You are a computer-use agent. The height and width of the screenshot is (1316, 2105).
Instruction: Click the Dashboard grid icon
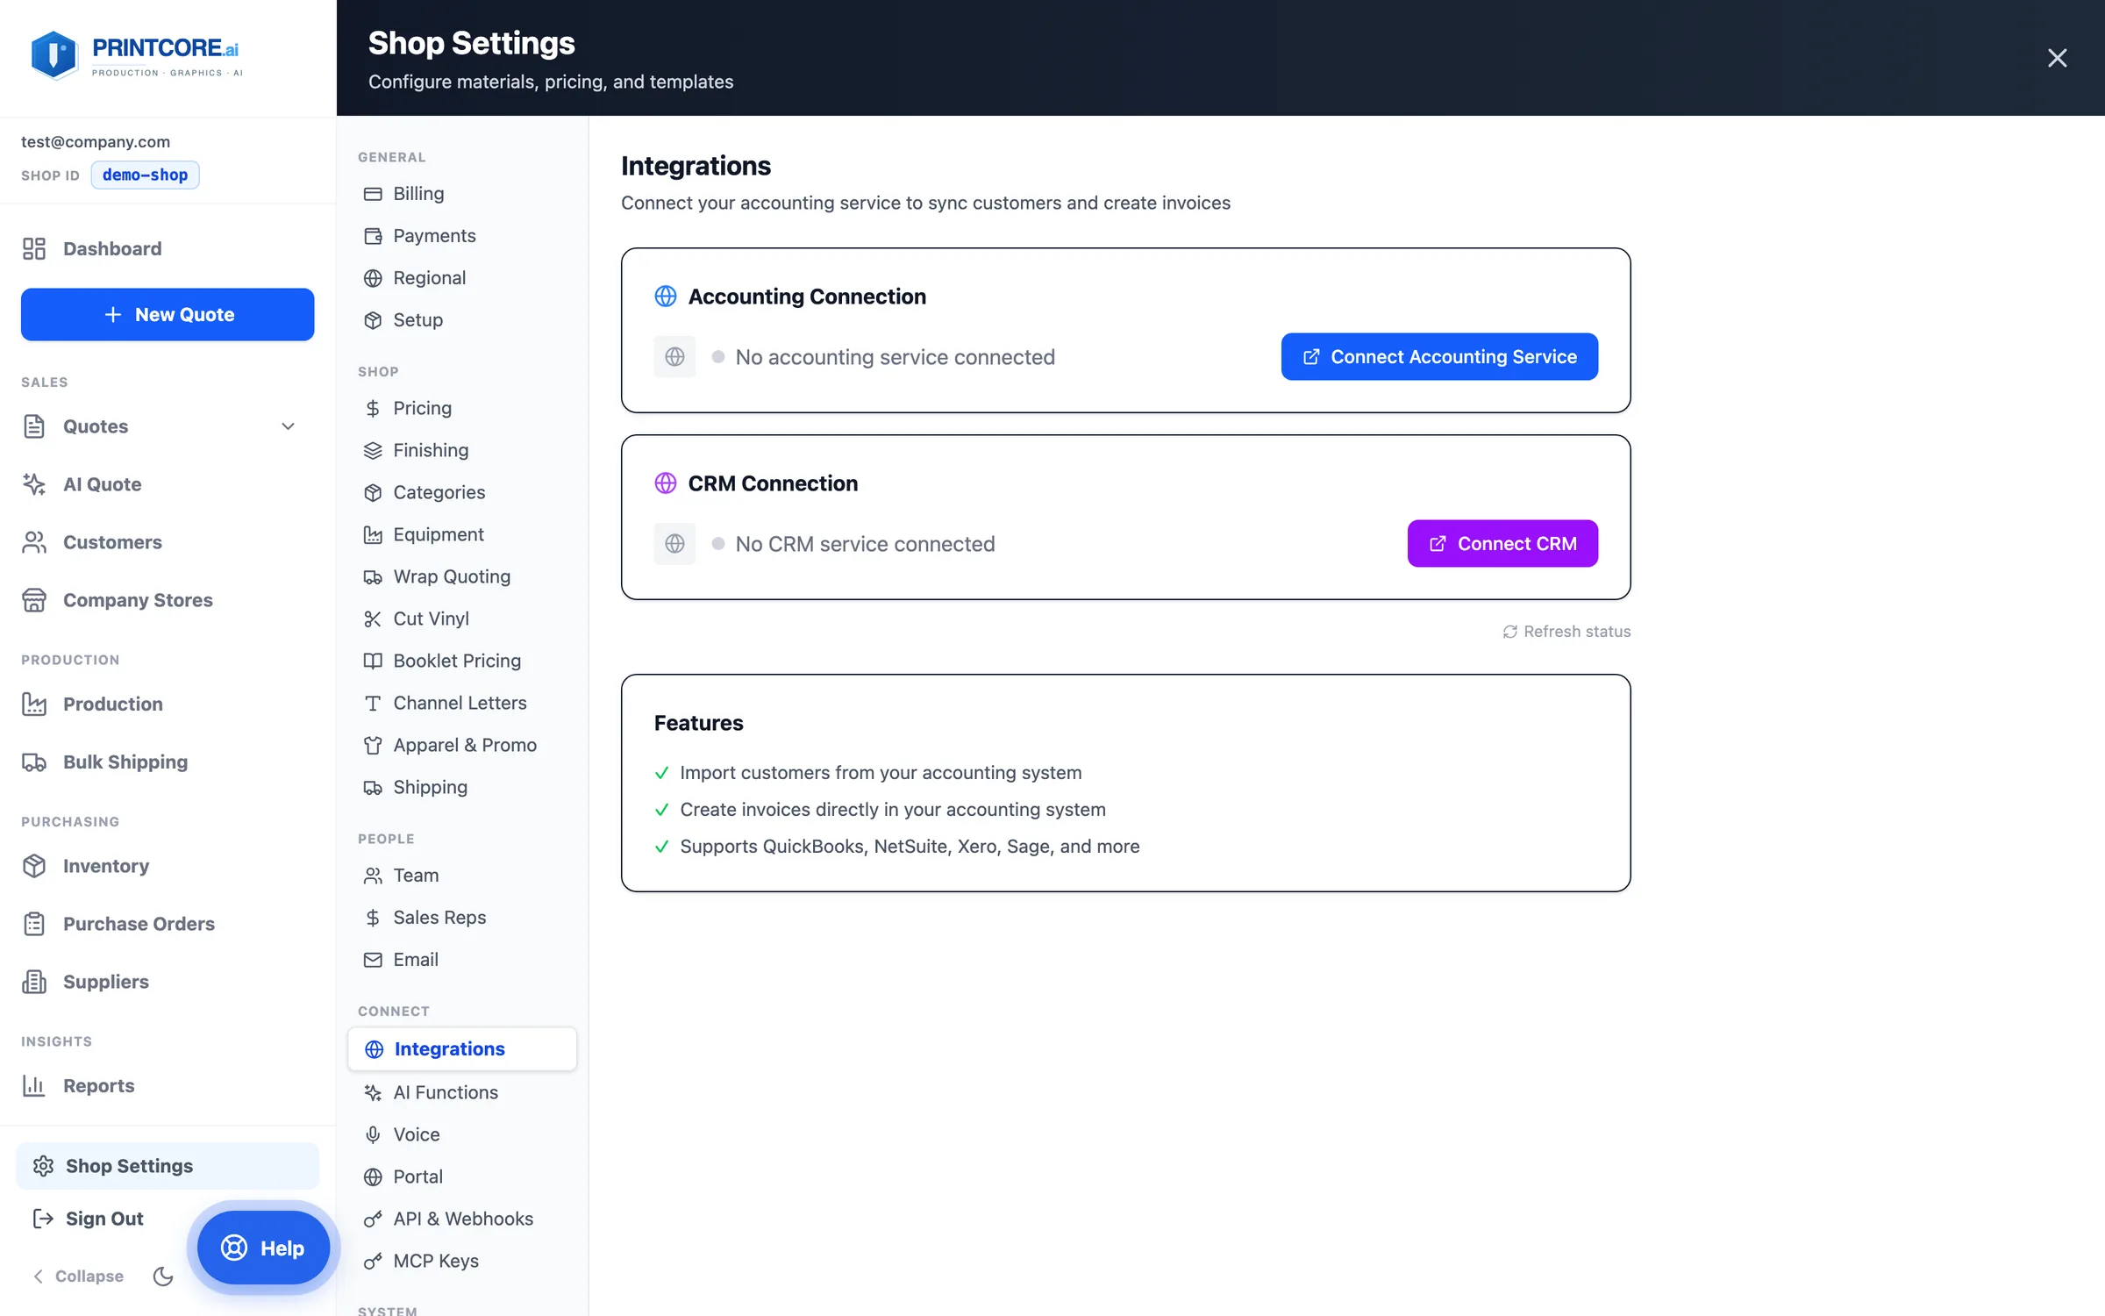coord(34,248)
